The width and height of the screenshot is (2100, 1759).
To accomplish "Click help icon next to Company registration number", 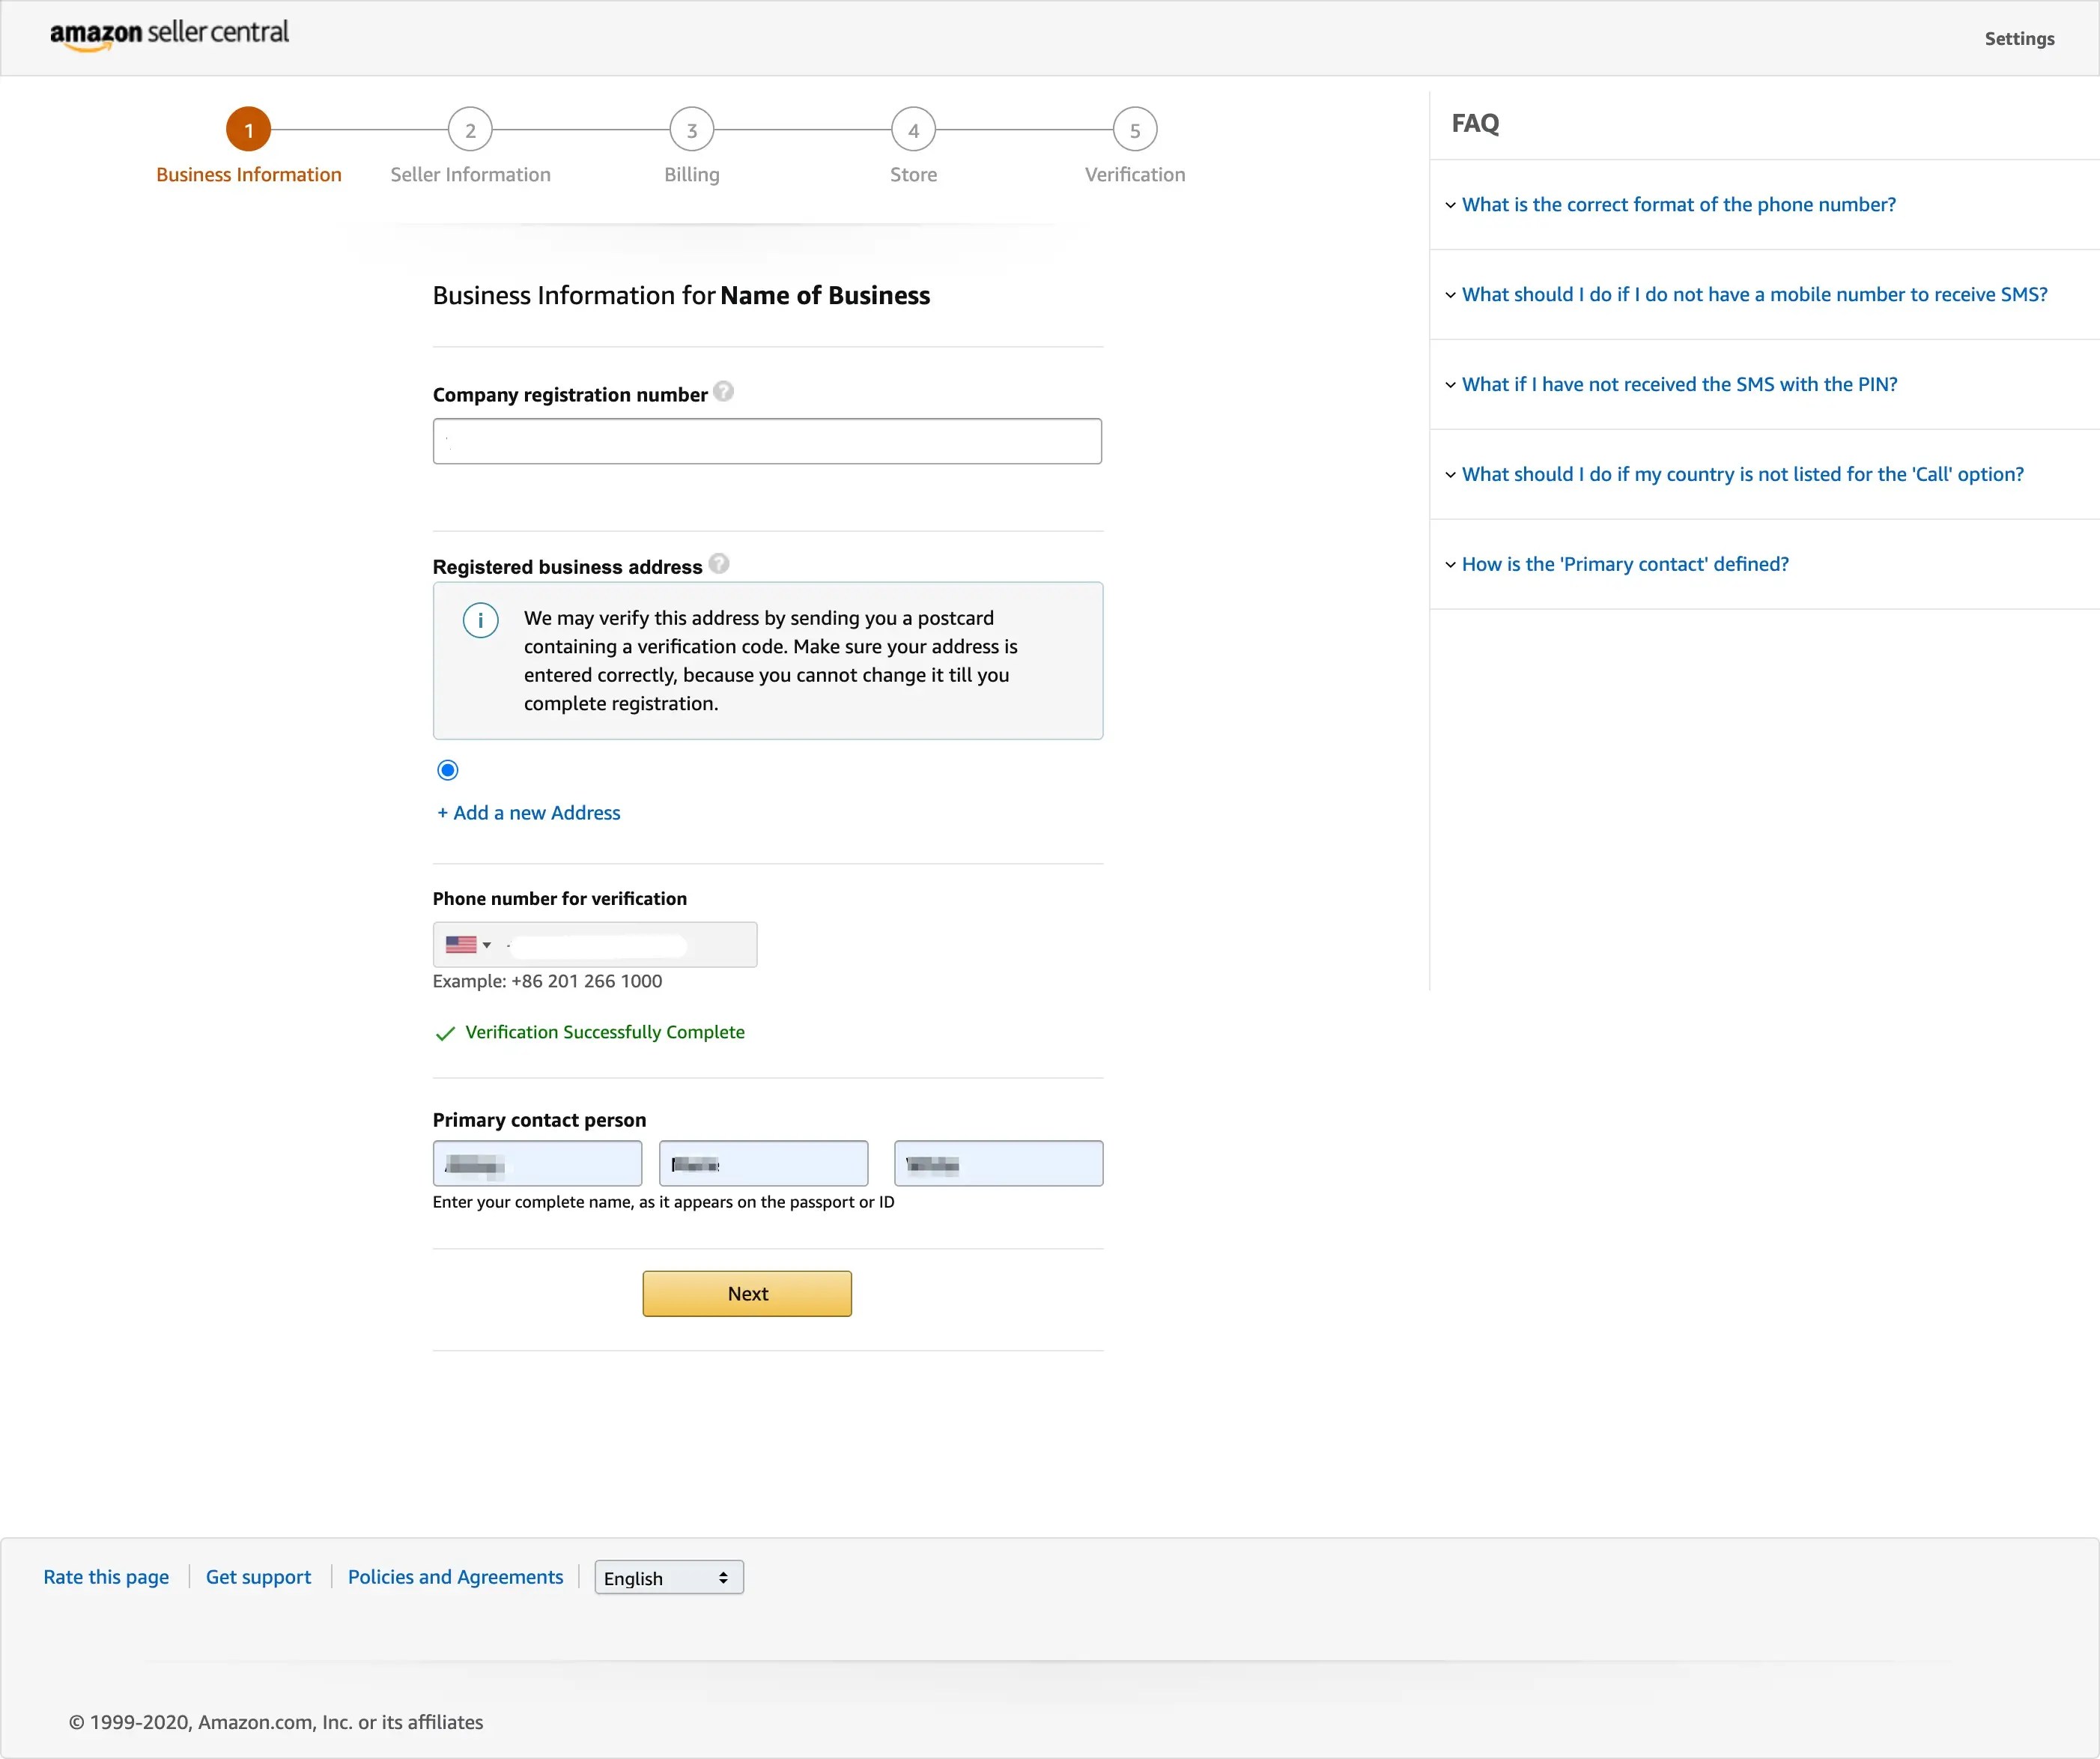I will (x=723, y=393).
